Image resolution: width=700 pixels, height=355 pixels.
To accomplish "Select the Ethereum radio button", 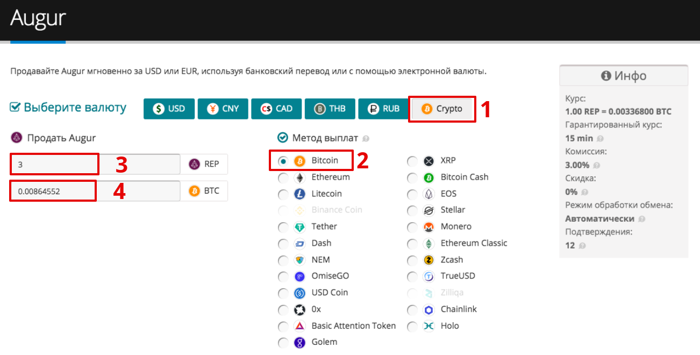I will [x=283, y=177].
